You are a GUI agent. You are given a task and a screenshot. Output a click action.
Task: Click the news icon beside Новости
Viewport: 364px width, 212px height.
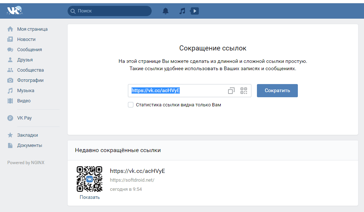(10, 39)
